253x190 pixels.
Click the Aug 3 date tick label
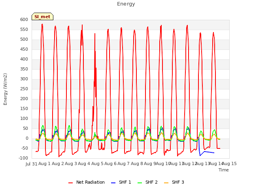[71, 163]
